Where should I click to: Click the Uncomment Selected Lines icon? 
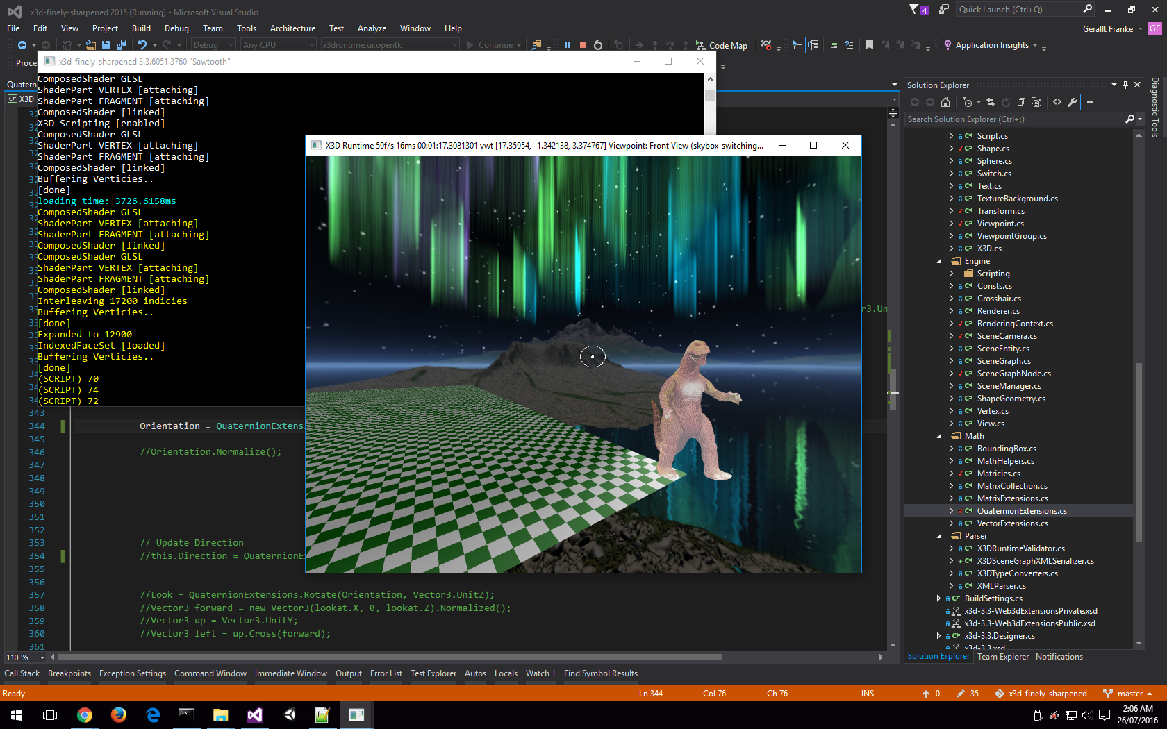[849, 45]
